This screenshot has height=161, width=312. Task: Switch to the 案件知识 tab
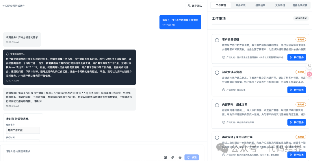click(x=241, y=5)
